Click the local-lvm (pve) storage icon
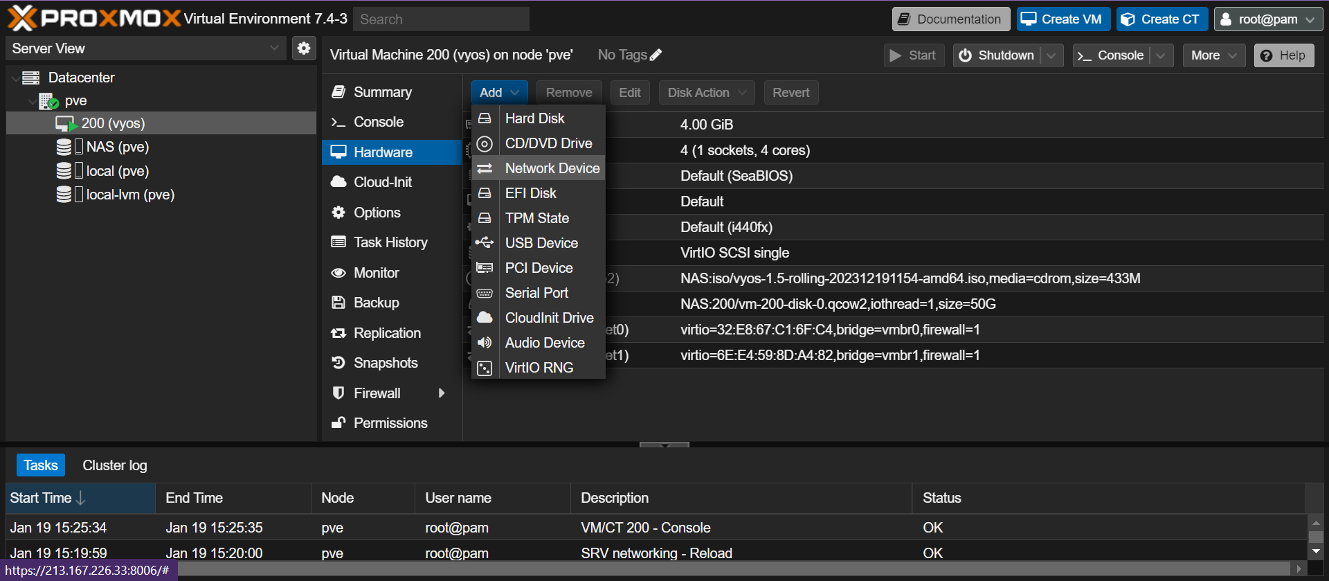This screenshot has width=1329, height=581. pos(64,195)
